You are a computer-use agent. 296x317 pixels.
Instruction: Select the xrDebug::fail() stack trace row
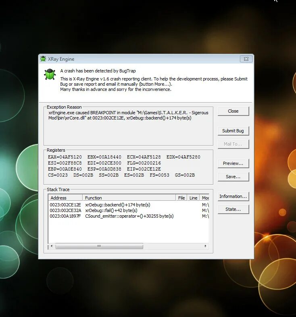(x=129, y=210)
